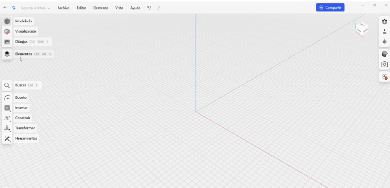This screenshot has height=188, width=390.
Task: Open the Ayuda menu
Action: click(x=135, y=8)
